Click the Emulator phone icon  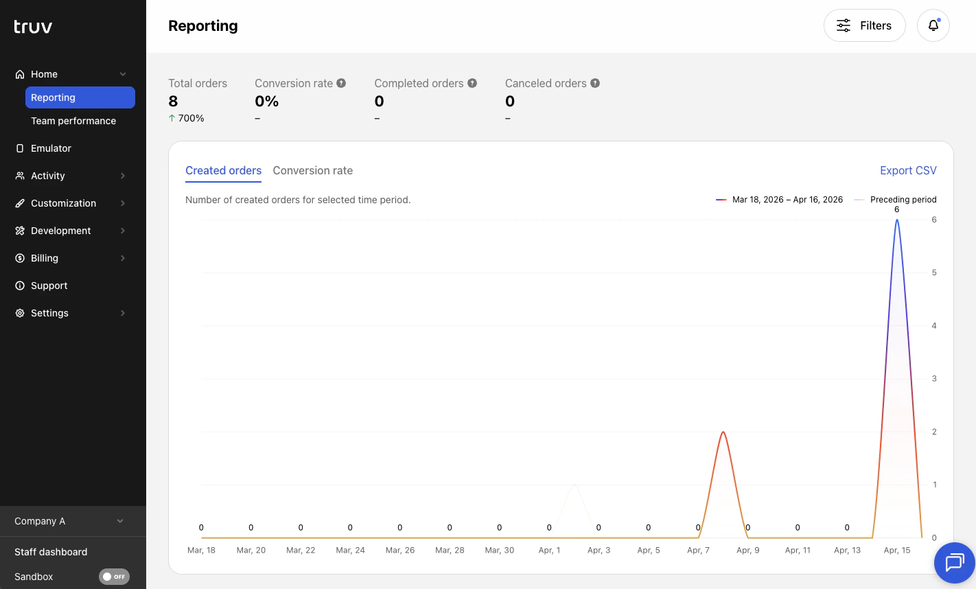20,148
